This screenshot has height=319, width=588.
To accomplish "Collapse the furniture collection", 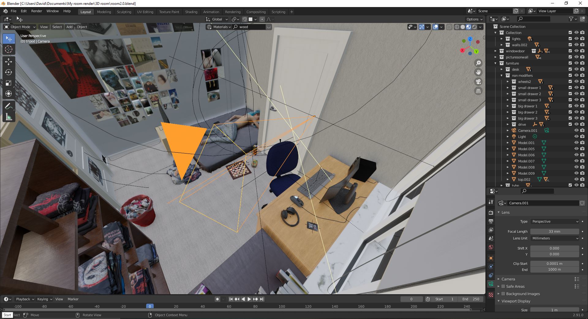I will [496, 63].
